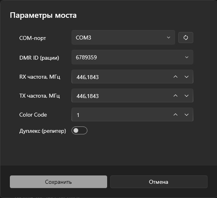Refresh the COM port list
217x198 pixels.
(x=186, y=38)
